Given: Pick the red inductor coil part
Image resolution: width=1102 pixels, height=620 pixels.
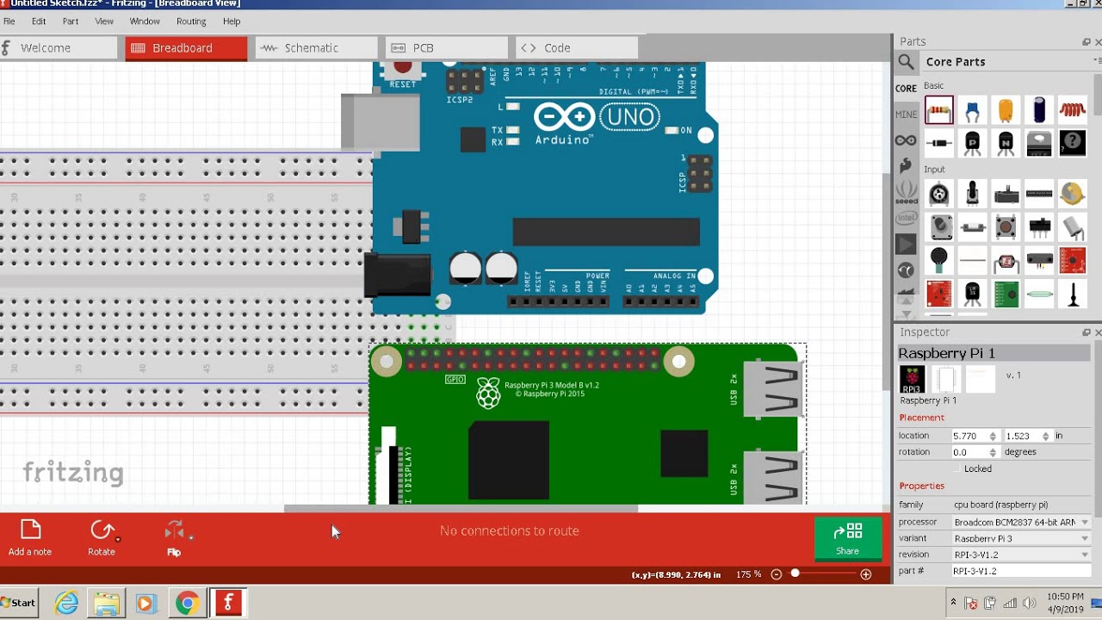Looking at the screenshot, I should 1073,110.
